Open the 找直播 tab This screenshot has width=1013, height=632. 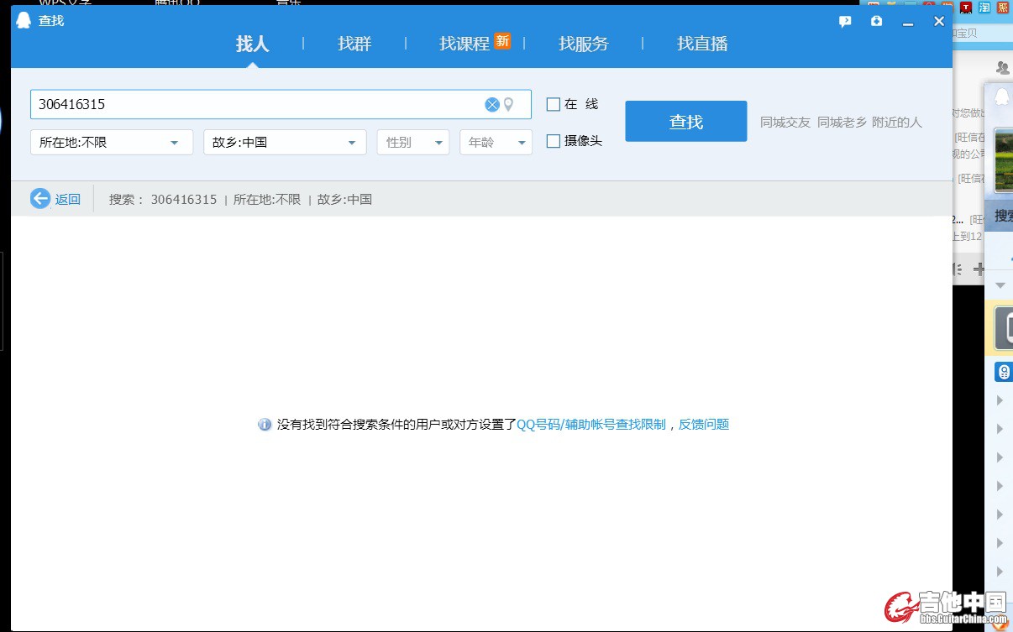[x=702, y=44]
